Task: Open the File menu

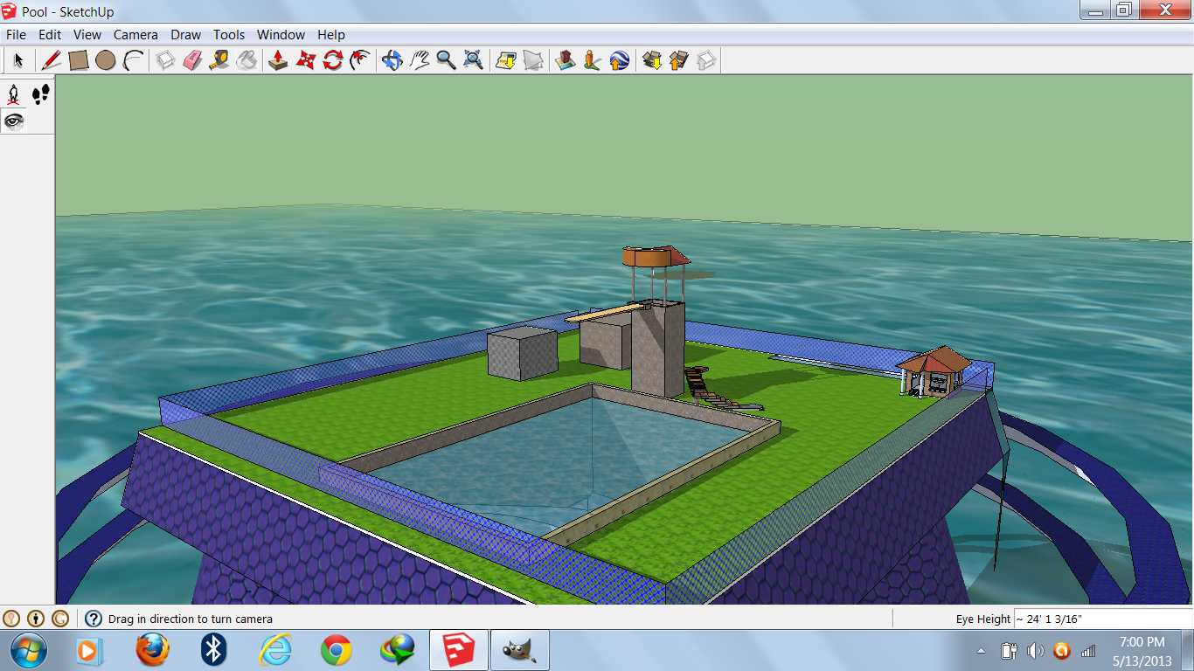Action: [16, 35]
